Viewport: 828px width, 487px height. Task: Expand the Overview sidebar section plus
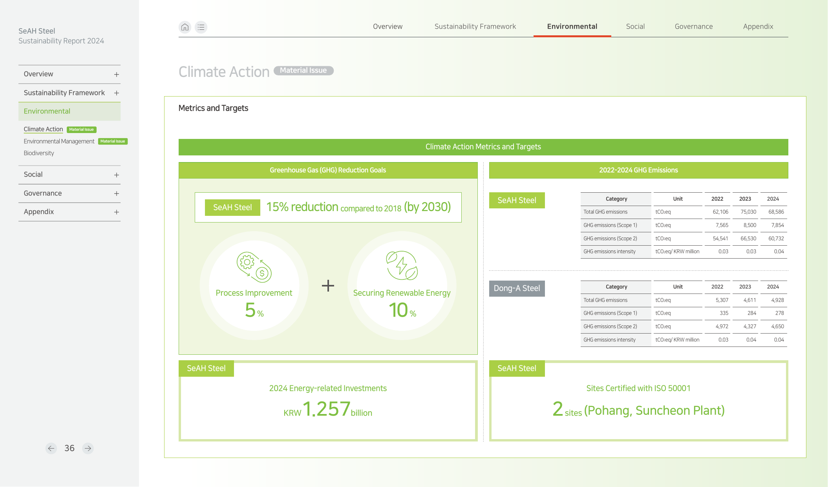click(x=117, y=75)
